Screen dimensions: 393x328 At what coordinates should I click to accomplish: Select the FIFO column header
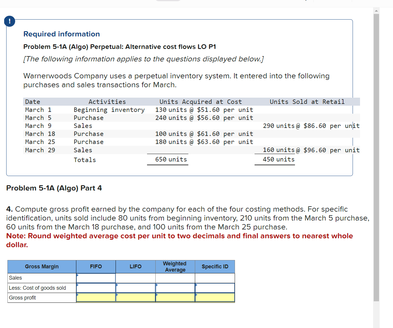(x=96, y=266)
